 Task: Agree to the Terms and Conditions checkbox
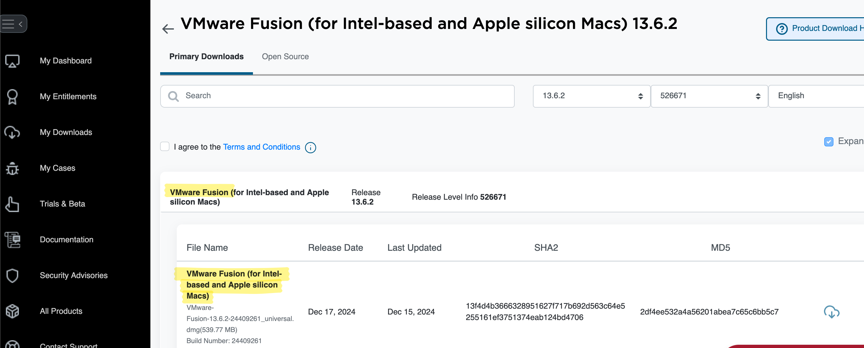click(x=165, y=146)
